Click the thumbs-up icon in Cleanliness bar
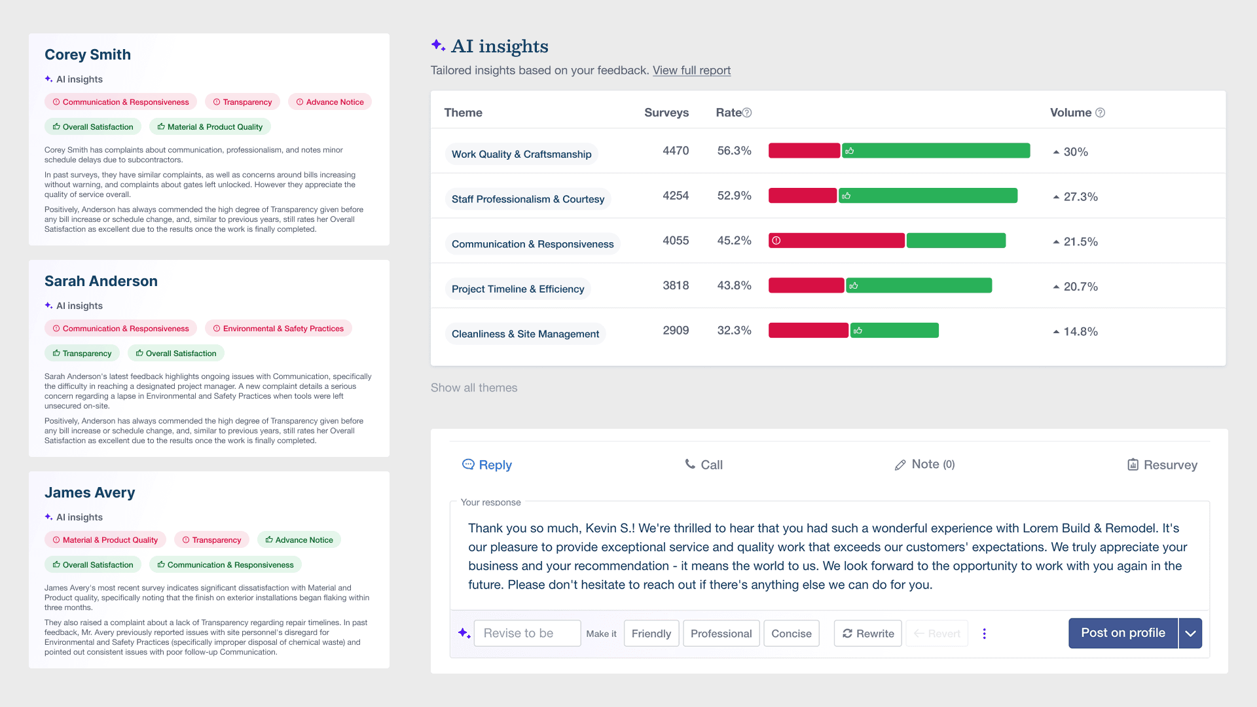1257x707 pixels. [x=858, y=331]
